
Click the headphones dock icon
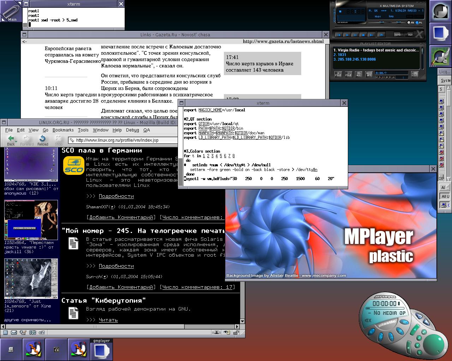[x=56, y=349]
